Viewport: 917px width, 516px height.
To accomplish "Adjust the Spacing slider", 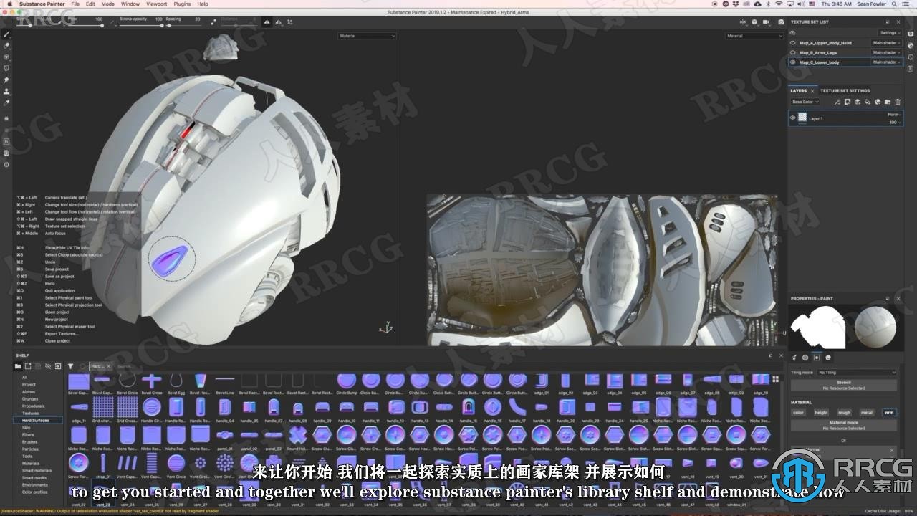I will 183,25.
